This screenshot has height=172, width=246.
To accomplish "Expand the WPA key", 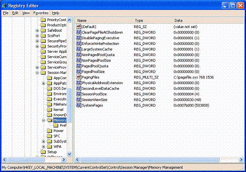I will tap(43, 146).
